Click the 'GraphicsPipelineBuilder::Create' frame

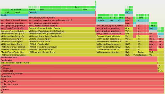click(62, 28)
